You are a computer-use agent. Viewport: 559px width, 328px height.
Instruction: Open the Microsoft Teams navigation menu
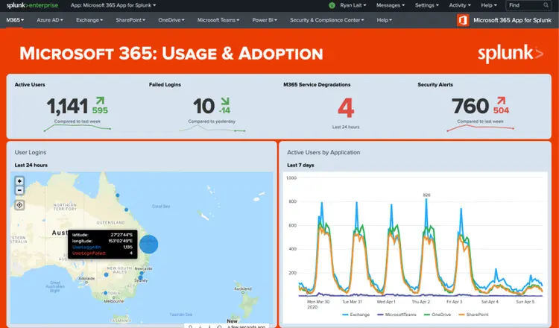[218, 20]
